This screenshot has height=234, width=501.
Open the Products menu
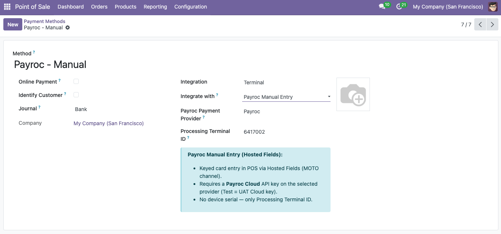click(x=126, y=7)
